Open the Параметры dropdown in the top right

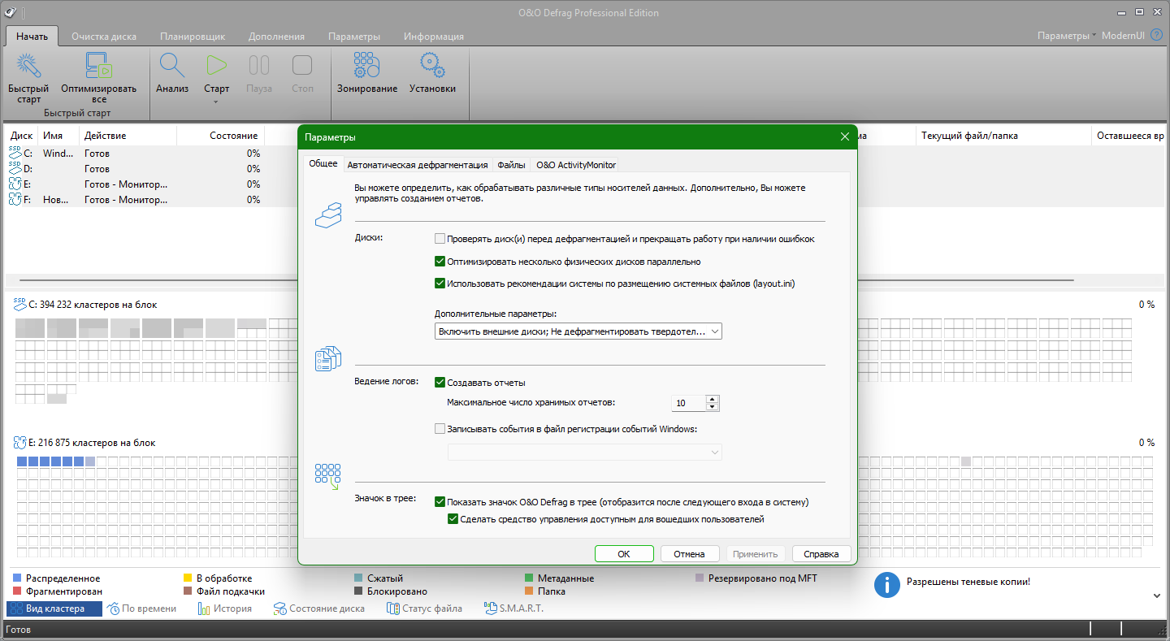[x=1067, y=36]
